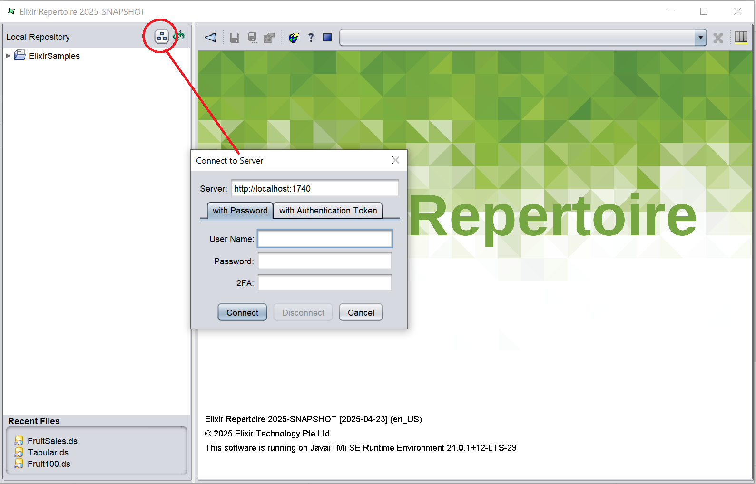Switch to with Authentication Token tab
The width and height of the screenshot is (756, 484).
pyautogui.click(x=328, y=211)
